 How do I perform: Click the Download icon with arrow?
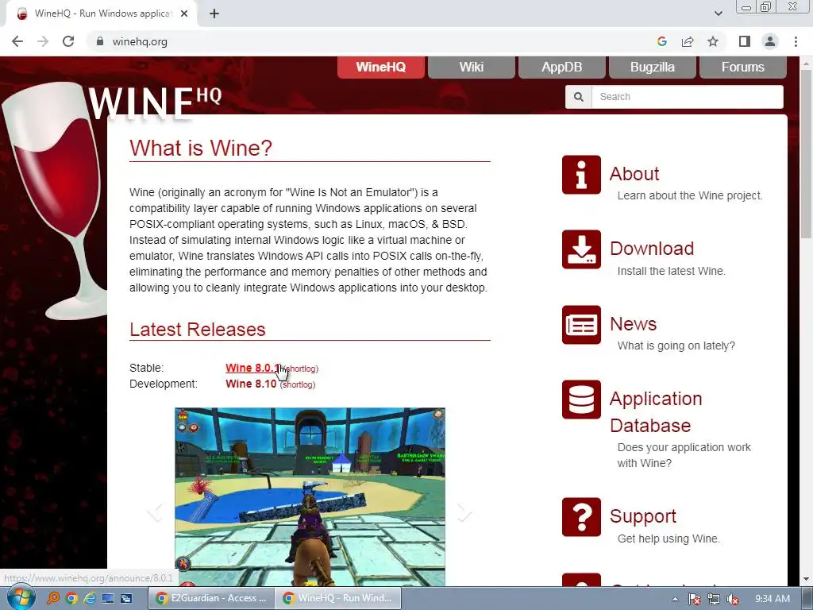pos(581,249)
